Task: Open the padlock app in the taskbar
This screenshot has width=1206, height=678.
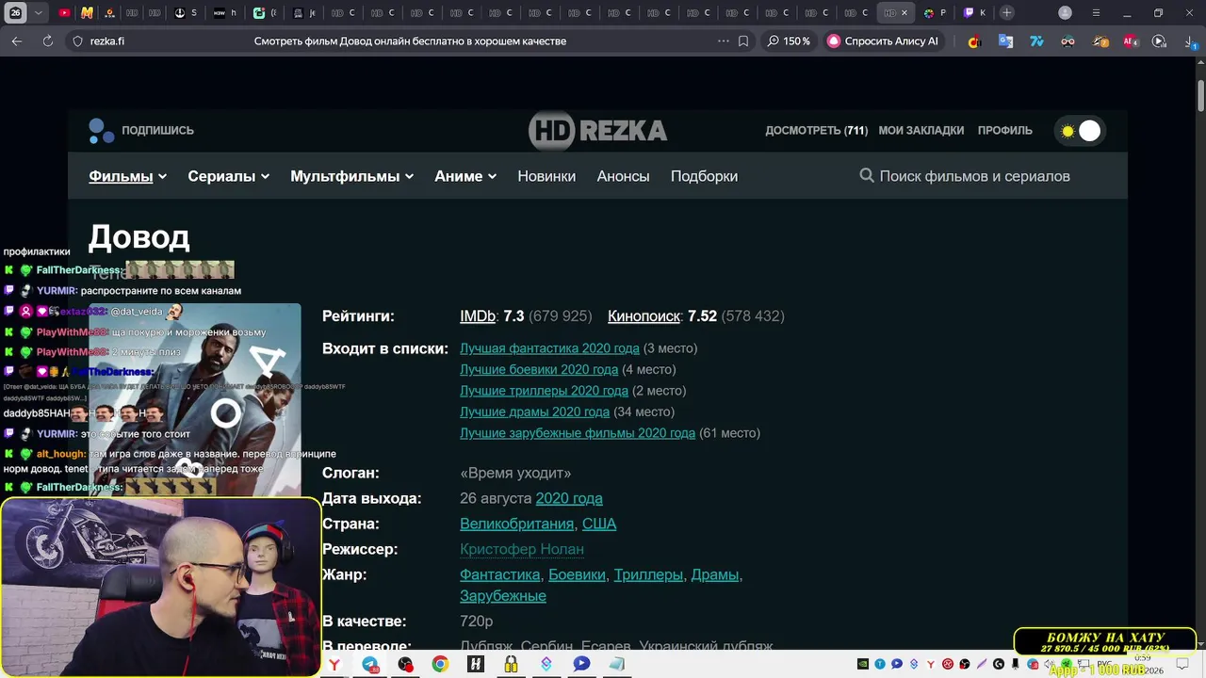Action: (511, 664)
